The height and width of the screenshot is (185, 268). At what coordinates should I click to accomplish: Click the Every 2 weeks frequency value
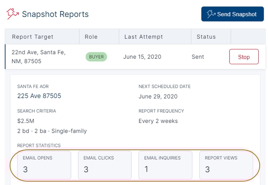pyautogui.click(x=158, y=121)
